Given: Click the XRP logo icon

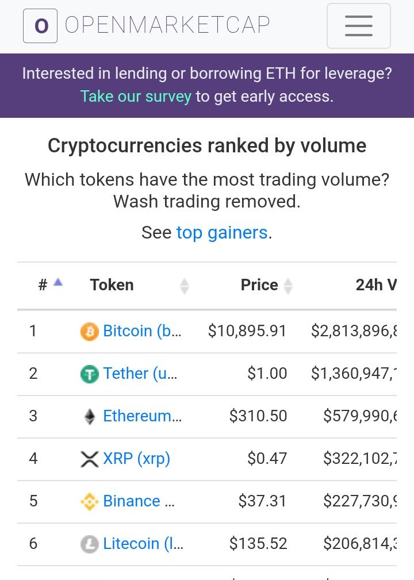Looking at the screenshot, I should click(89, 459).
